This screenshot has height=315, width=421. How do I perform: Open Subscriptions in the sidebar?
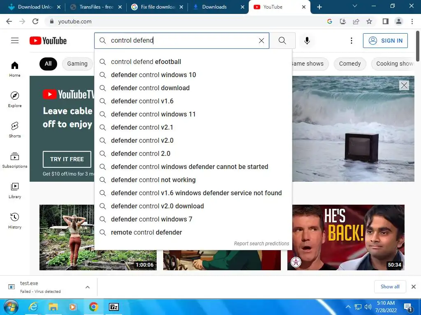pyautogui.click(x=15, y=160)
